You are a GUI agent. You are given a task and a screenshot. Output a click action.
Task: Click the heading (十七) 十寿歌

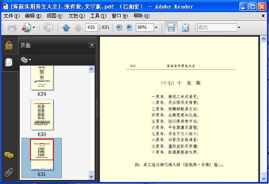[x=181, y=83]
